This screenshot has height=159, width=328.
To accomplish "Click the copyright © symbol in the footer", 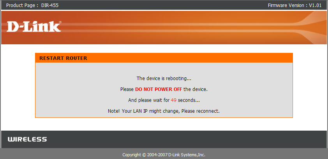I will point(144,155).
